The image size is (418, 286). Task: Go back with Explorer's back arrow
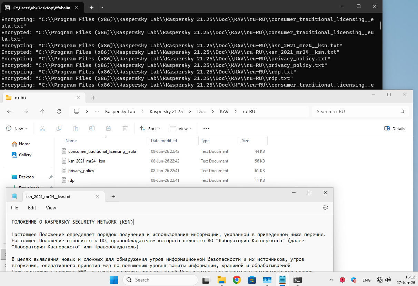[x=9, y=111]
